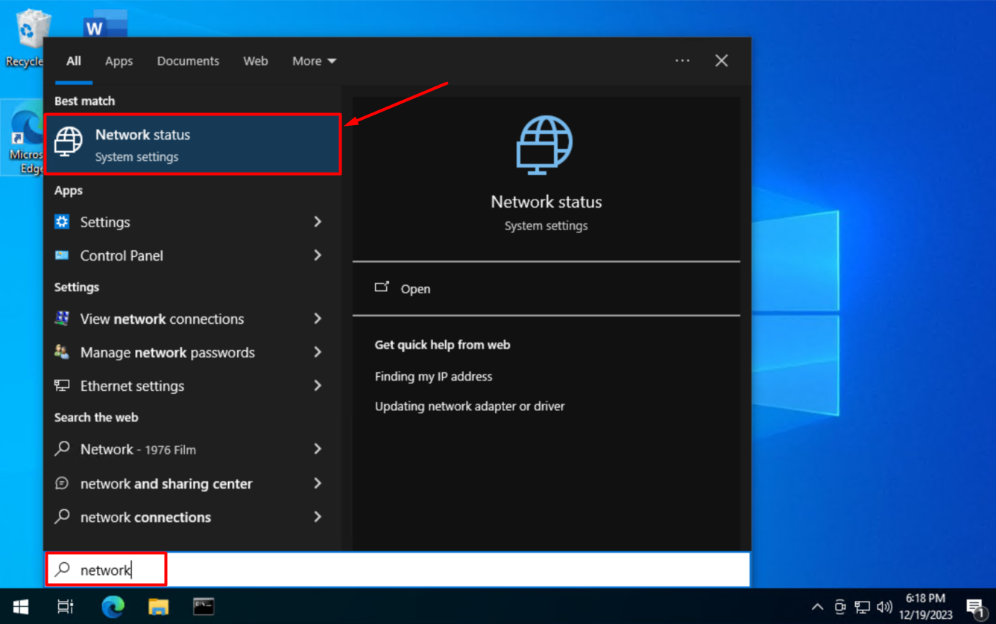Click the Ethernet settings monitor icon
Image resolution: width=996 pixels, height=624 pixels.
tap(62, 386)
